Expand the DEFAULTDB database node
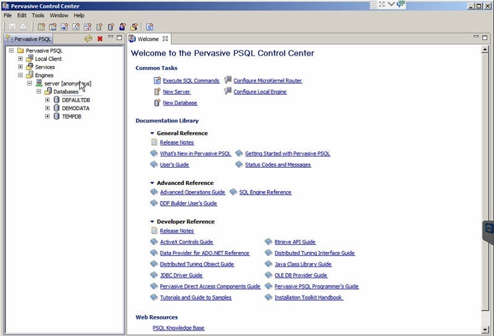 point(48,100)
